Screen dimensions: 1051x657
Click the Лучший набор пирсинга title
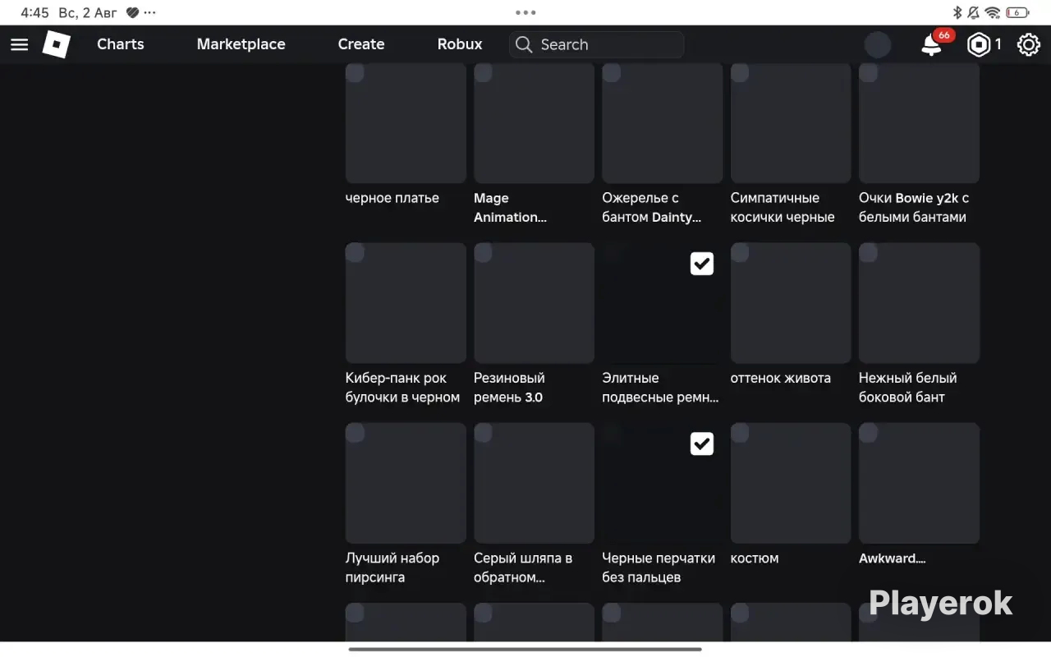click(392, 567)
